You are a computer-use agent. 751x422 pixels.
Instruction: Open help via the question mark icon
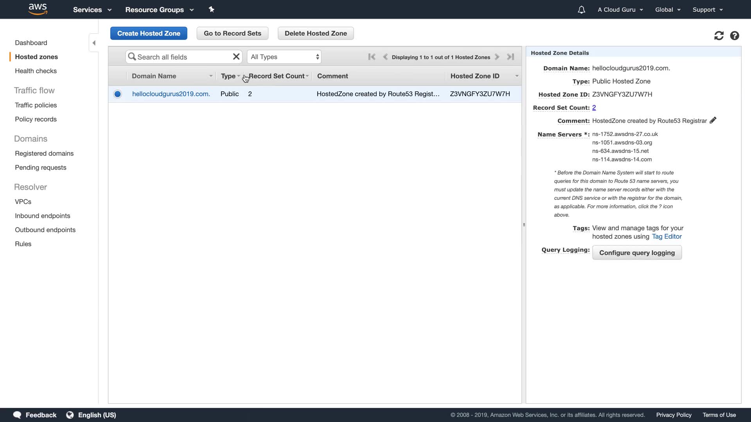(x=735, y=36)
